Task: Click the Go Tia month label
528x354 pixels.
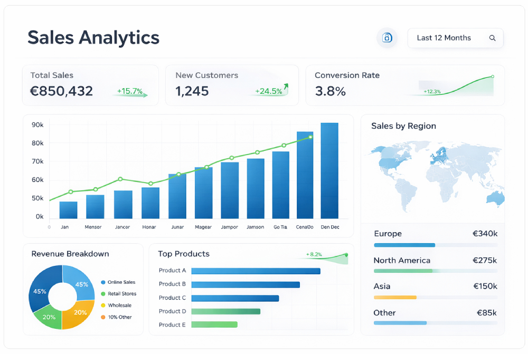Action: [280, 227]
